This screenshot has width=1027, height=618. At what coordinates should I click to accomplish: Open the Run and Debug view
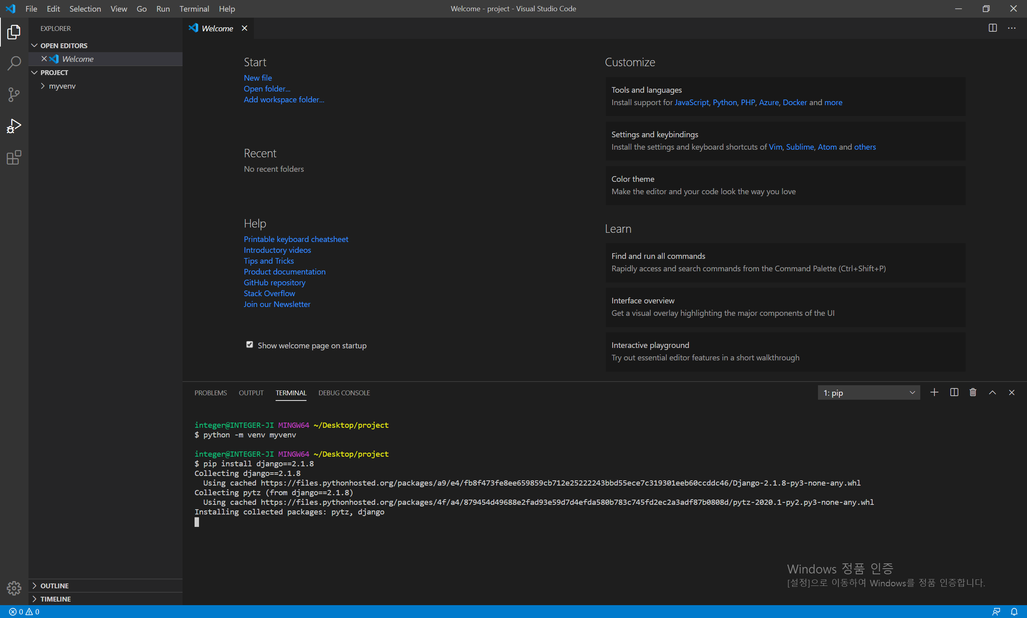pyautogui.click(x=14, y=126)
